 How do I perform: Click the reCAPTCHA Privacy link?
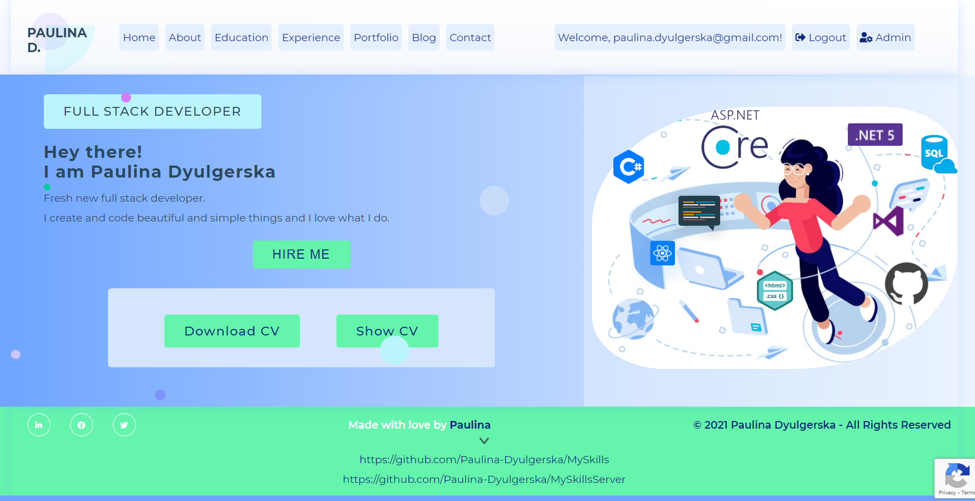tap(947, 493)
